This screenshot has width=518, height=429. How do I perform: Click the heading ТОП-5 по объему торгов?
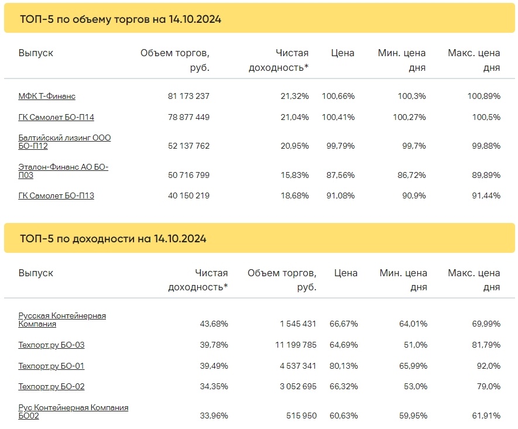tap(121, 19)
